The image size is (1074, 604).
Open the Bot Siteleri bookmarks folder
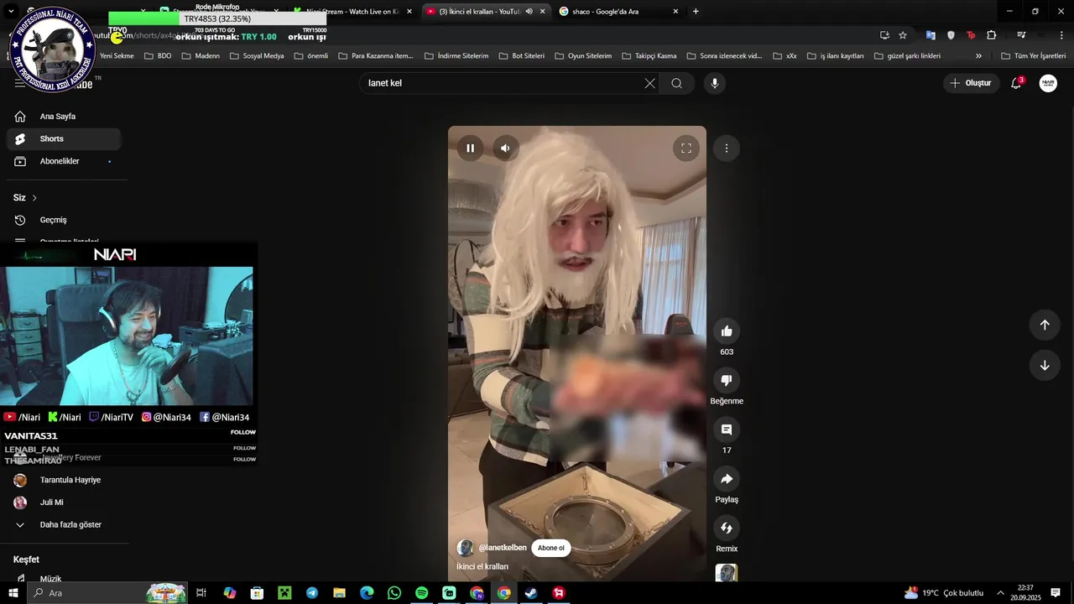(x=520, y=56)
